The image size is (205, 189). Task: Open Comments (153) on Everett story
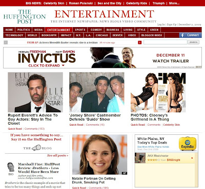click(x=34, y=129)
